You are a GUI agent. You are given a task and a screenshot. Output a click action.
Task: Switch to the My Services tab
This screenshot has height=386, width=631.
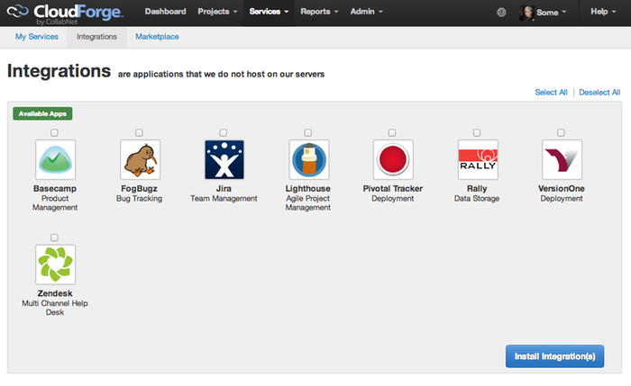[x=37, y=37]
